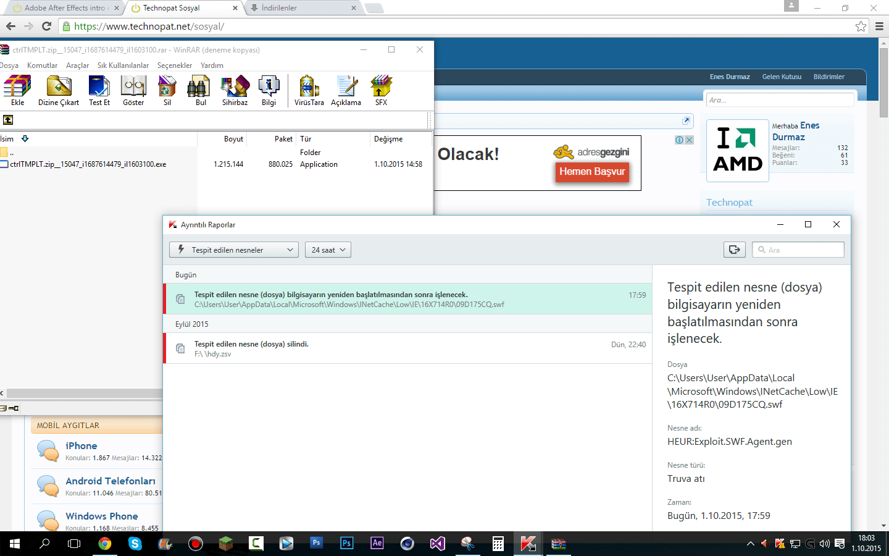This screenshot has height=556, width=889.
Task: Open the taskbar volume control
Action: [x=824, y=544]
